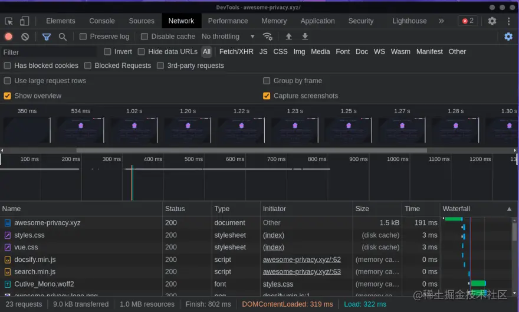The image size is (519, 312).
Task: Open the (index) initiator for vue.css
Action: (274, 247)
